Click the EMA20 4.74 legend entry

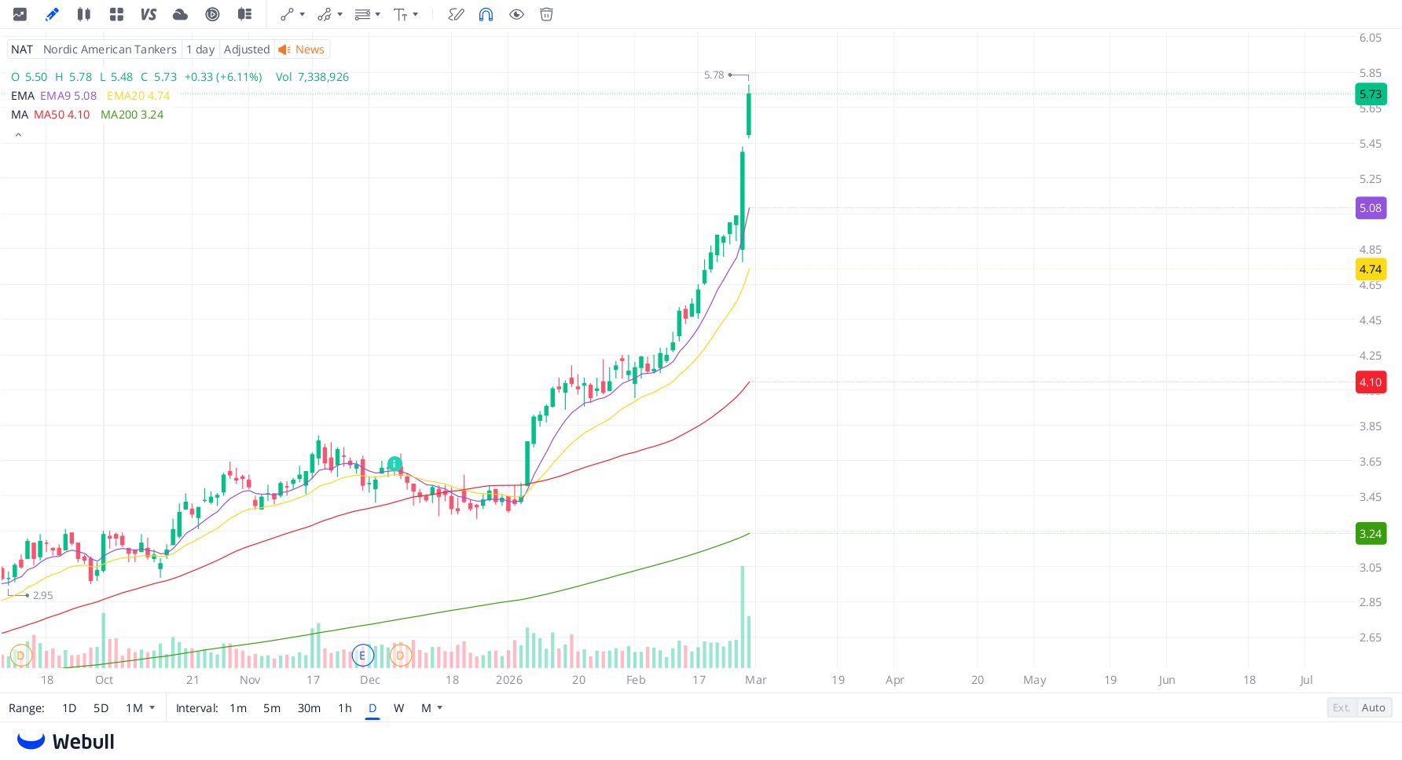[x=138, y=96]
